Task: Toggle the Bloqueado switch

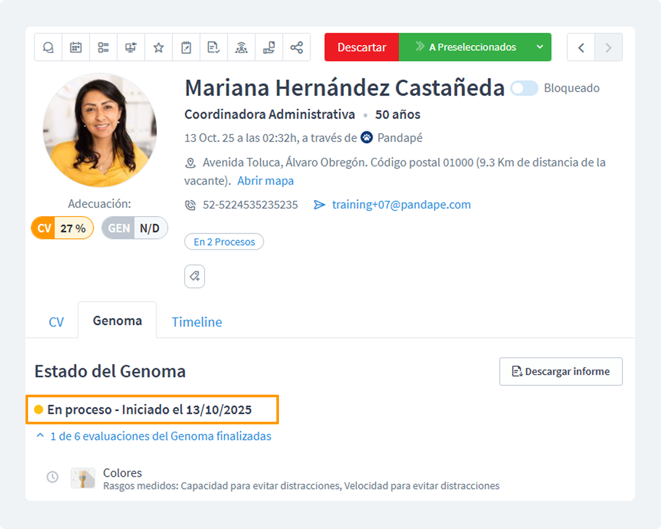Action: pos(524,89)
